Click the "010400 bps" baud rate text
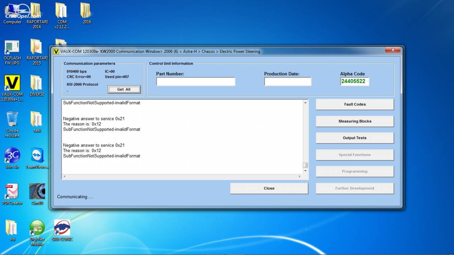This screenshot has width=454, height=255. pyautogui.click(x=77, y=72)
